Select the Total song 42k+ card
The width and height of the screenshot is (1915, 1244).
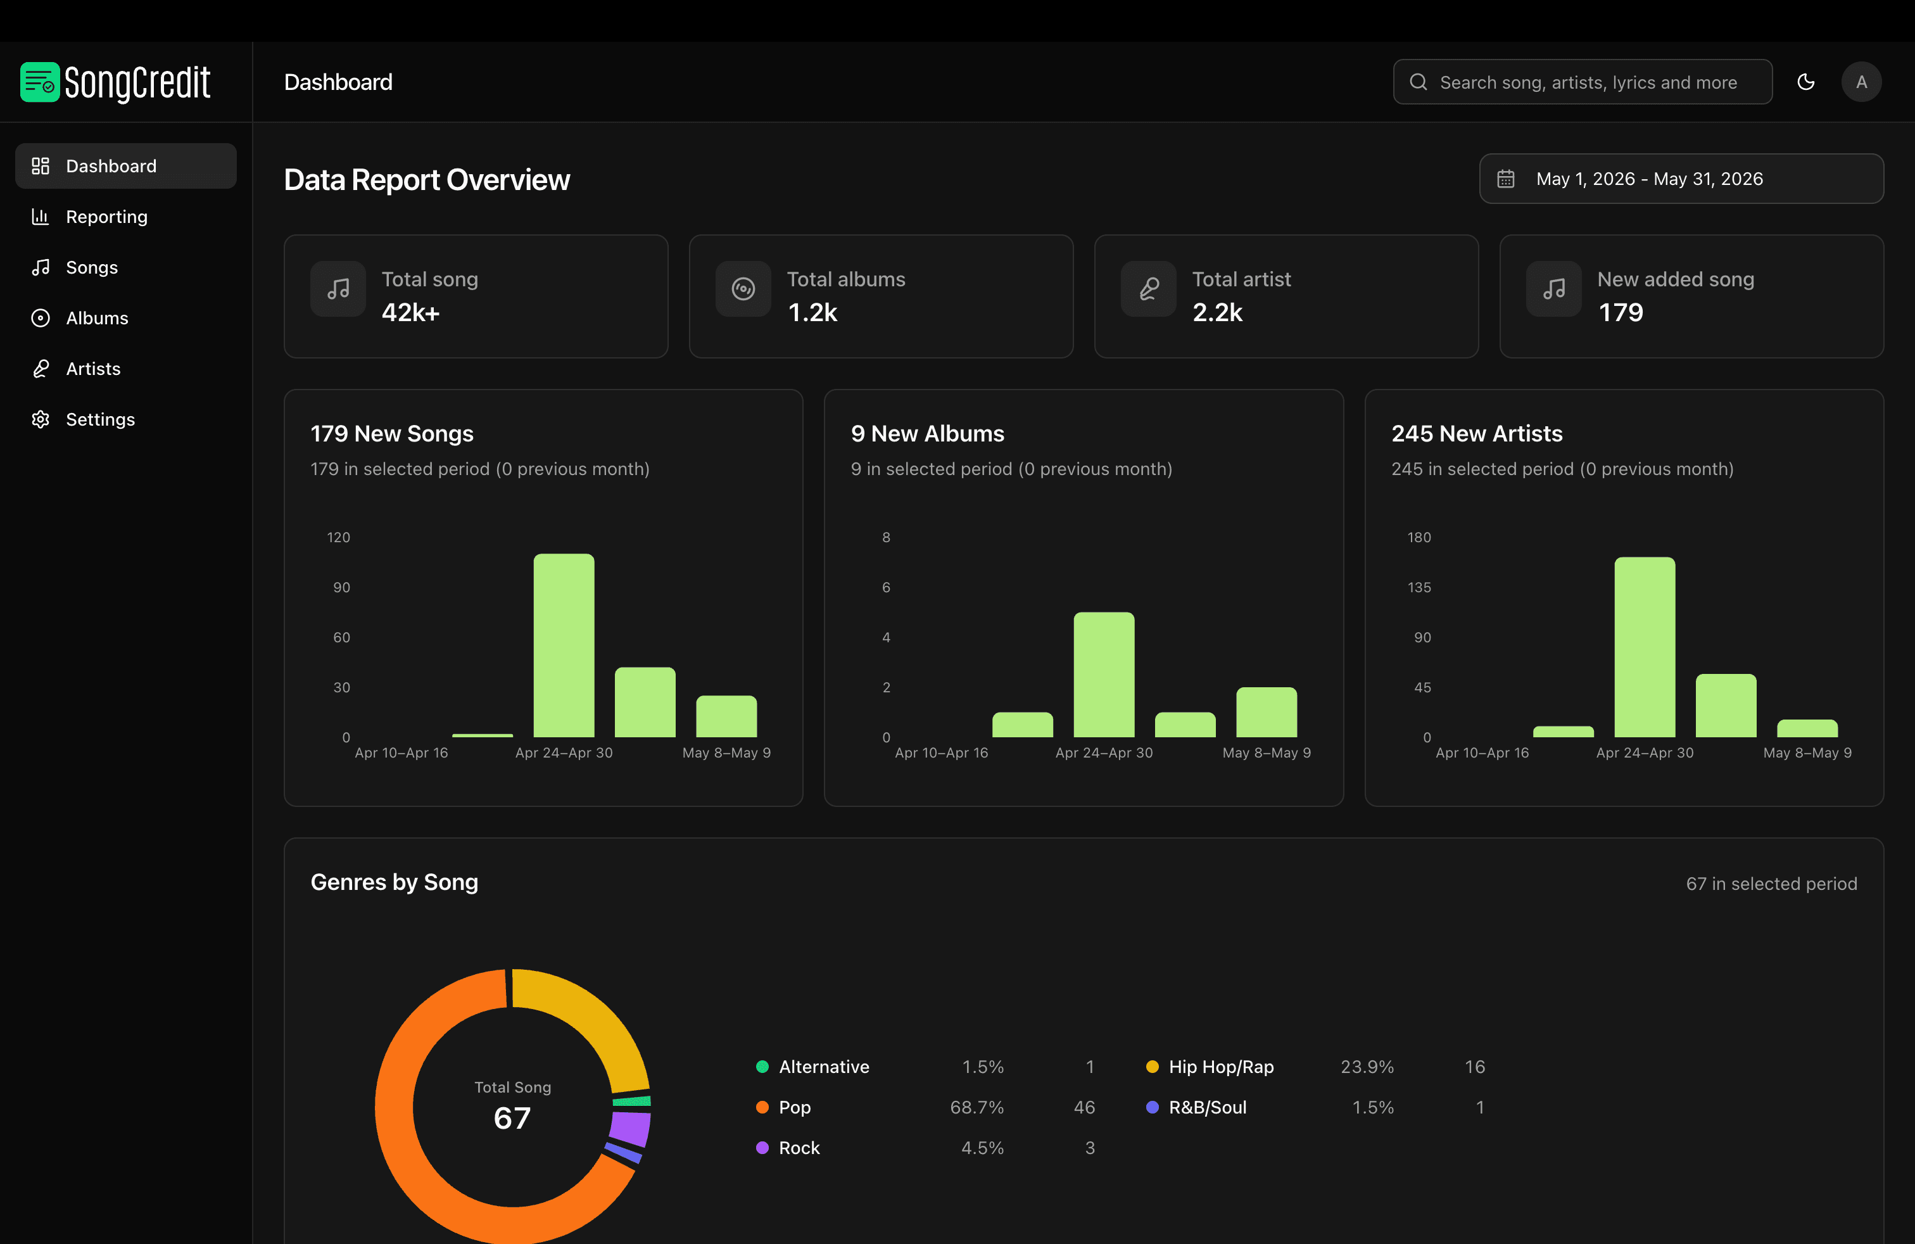point(476,296)
